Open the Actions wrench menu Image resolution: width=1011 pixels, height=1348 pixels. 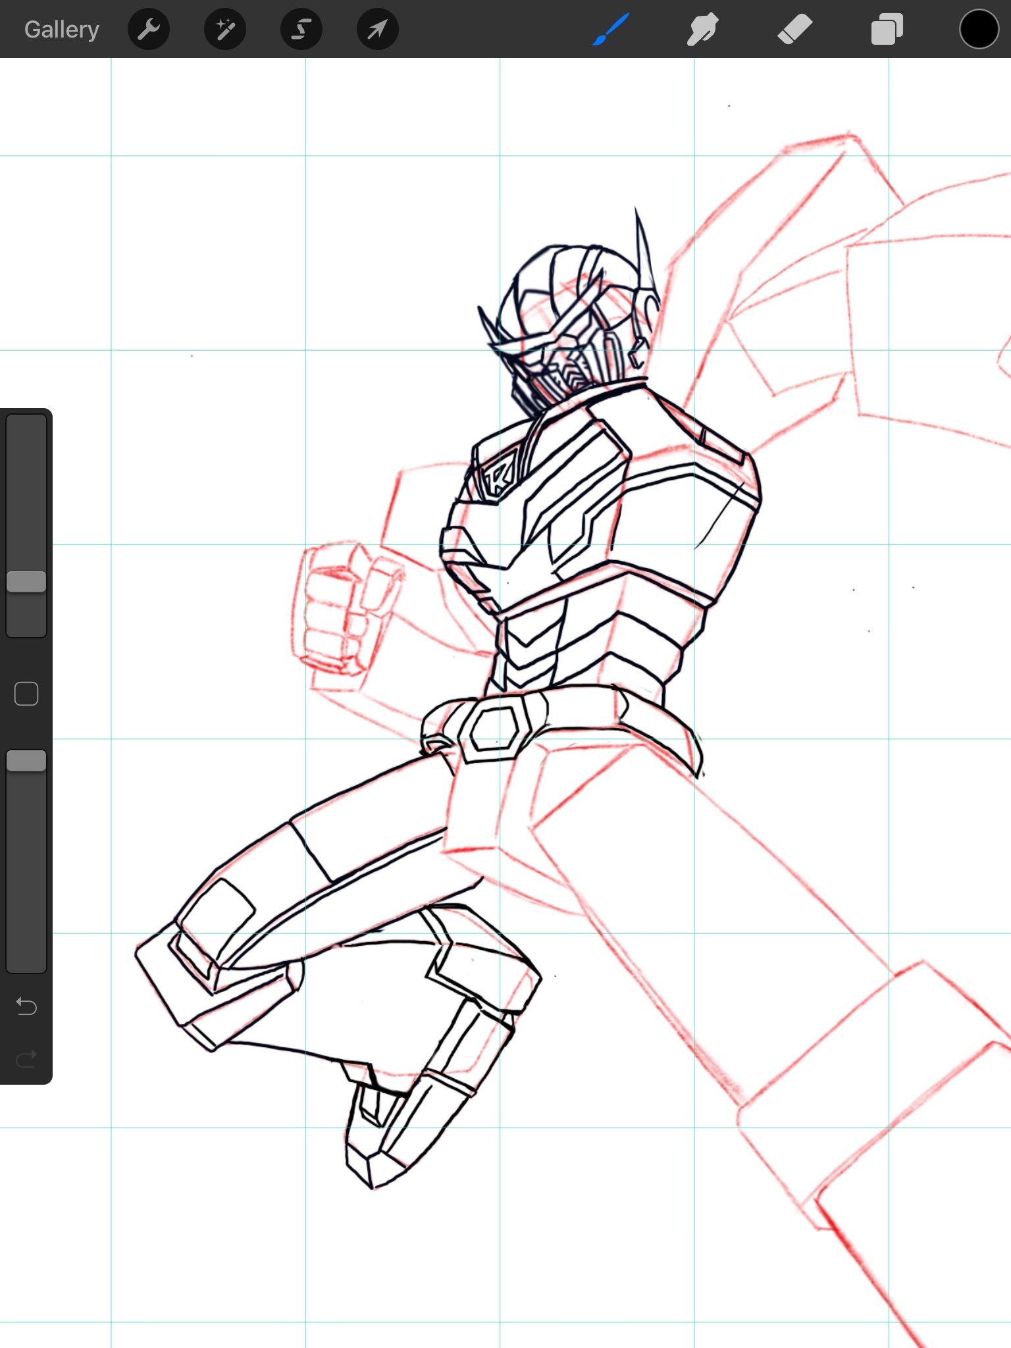pyautogui.click(x=149, y=30)
